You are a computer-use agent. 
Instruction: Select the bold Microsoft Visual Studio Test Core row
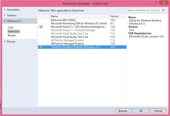[82, 37]
